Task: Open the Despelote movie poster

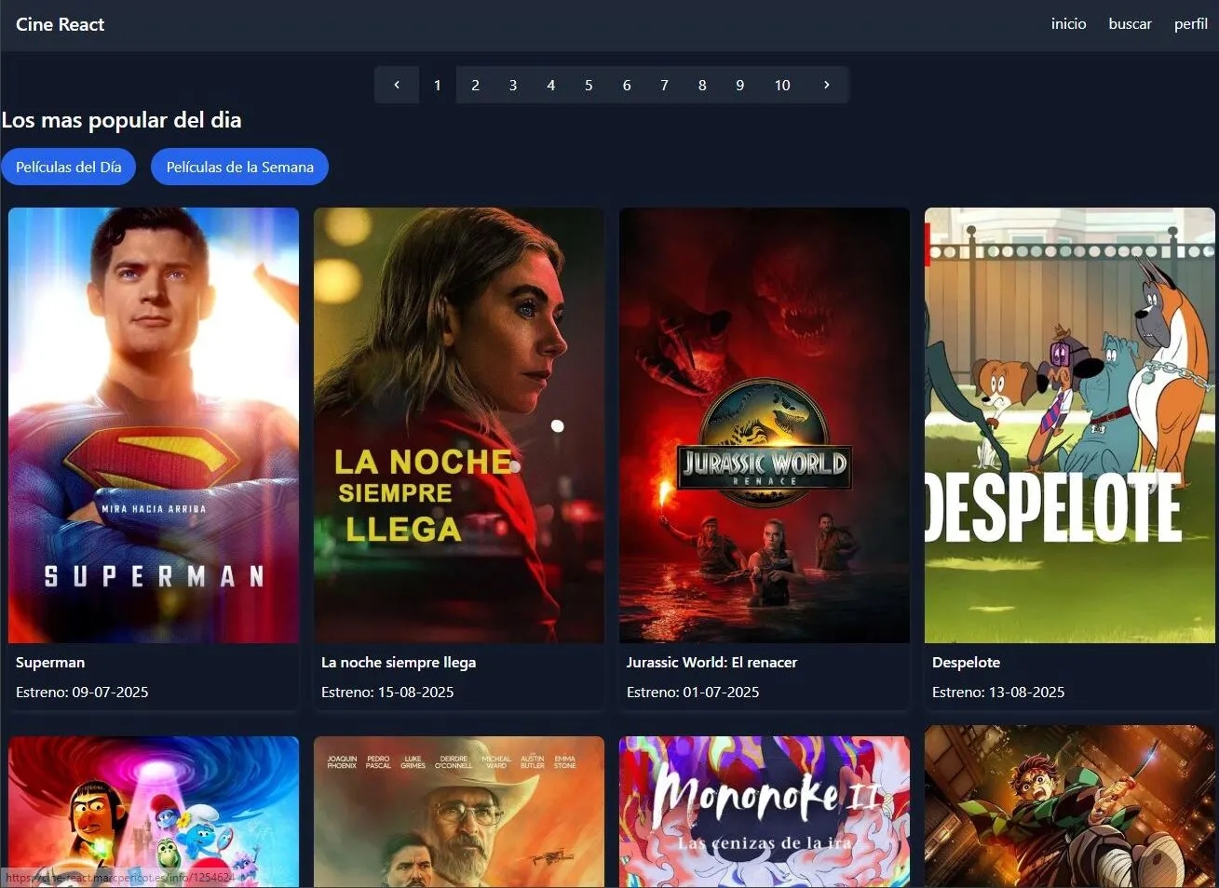Action: 1068,424
